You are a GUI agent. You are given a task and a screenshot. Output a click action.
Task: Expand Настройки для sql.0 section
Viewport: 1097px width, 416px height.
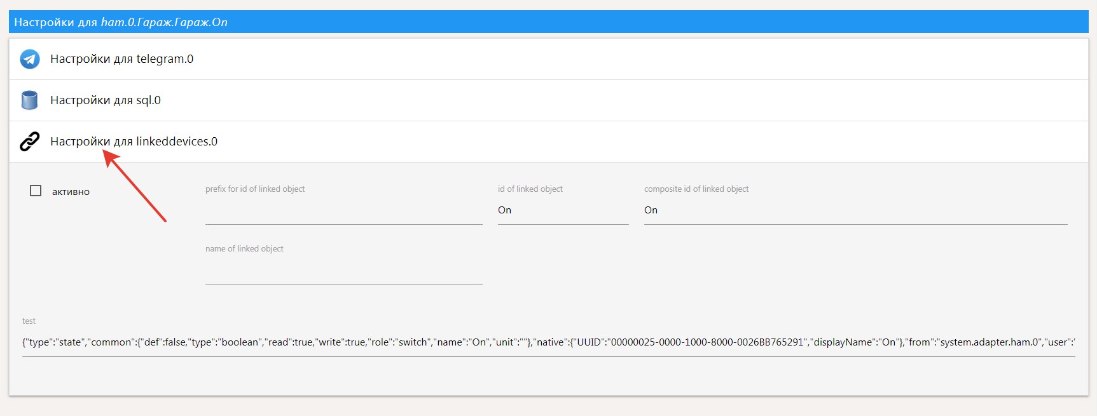click(x=549, y=100)
